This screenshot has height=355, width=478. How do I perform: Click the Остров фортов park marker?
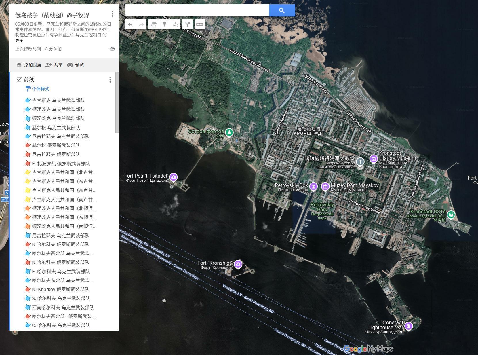(x=229, y=132)
